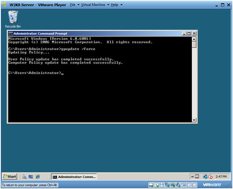The width and height of the screenshot is (233, 189).
Task: Click the 2:47 PM system clock
Action: [221, 176]
